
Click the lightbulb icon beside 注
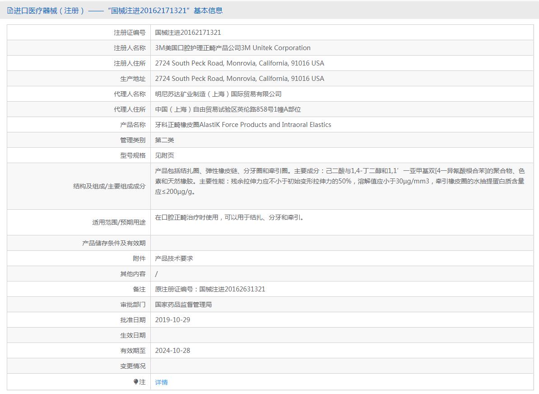[x=136, y=382]
